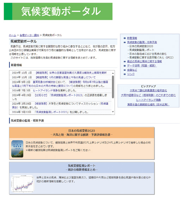Open news on 温室効果ガス濃度 record high
This screenshot has width=184, height=197.
click(71, 73)
